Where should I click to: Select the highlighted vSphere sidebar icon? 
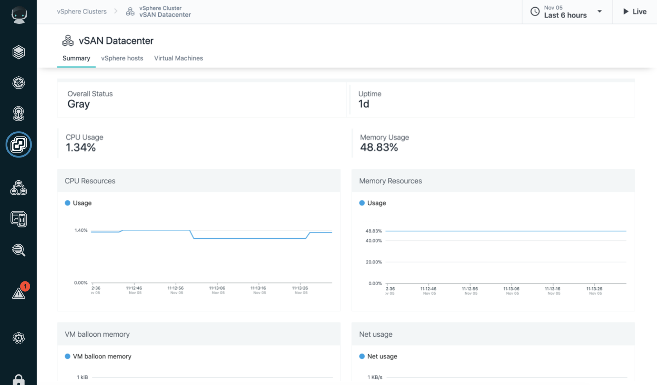[19, 144]
